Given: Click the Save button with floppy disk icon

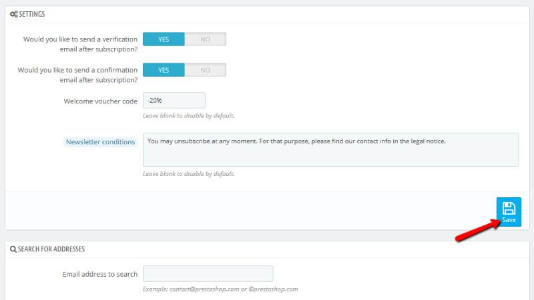Looking at the screenshot, I should 509,211.
